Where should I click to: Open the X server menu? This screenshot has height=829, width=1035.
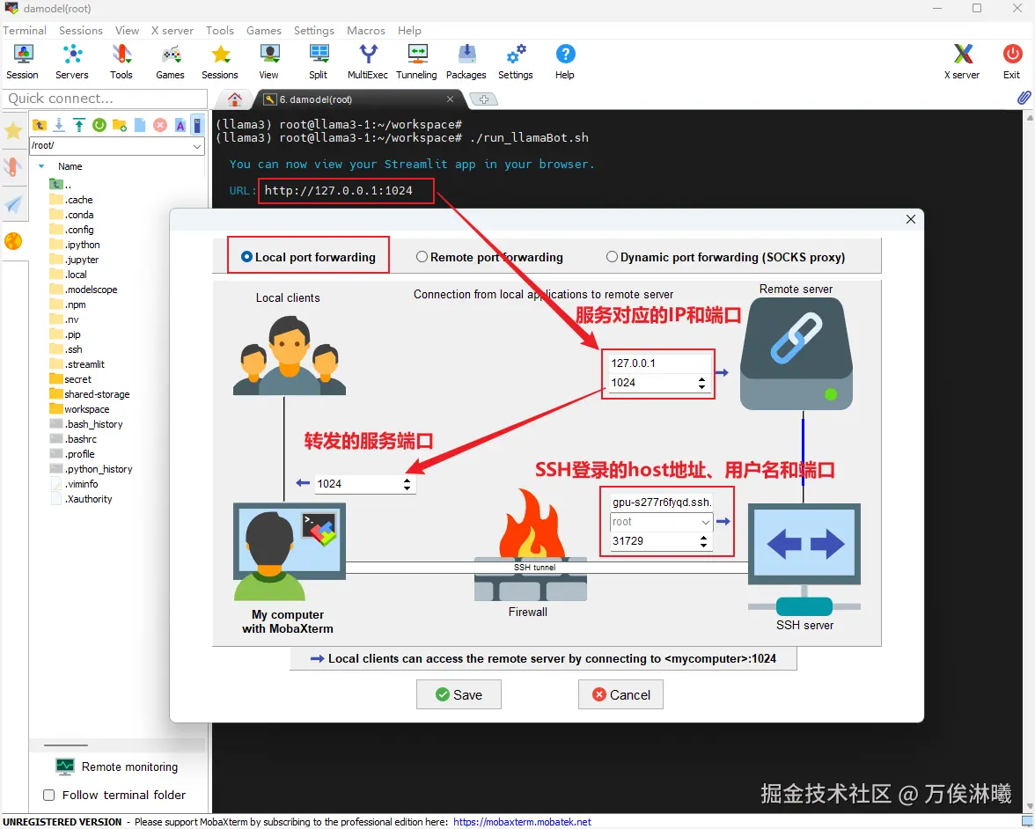172,30
